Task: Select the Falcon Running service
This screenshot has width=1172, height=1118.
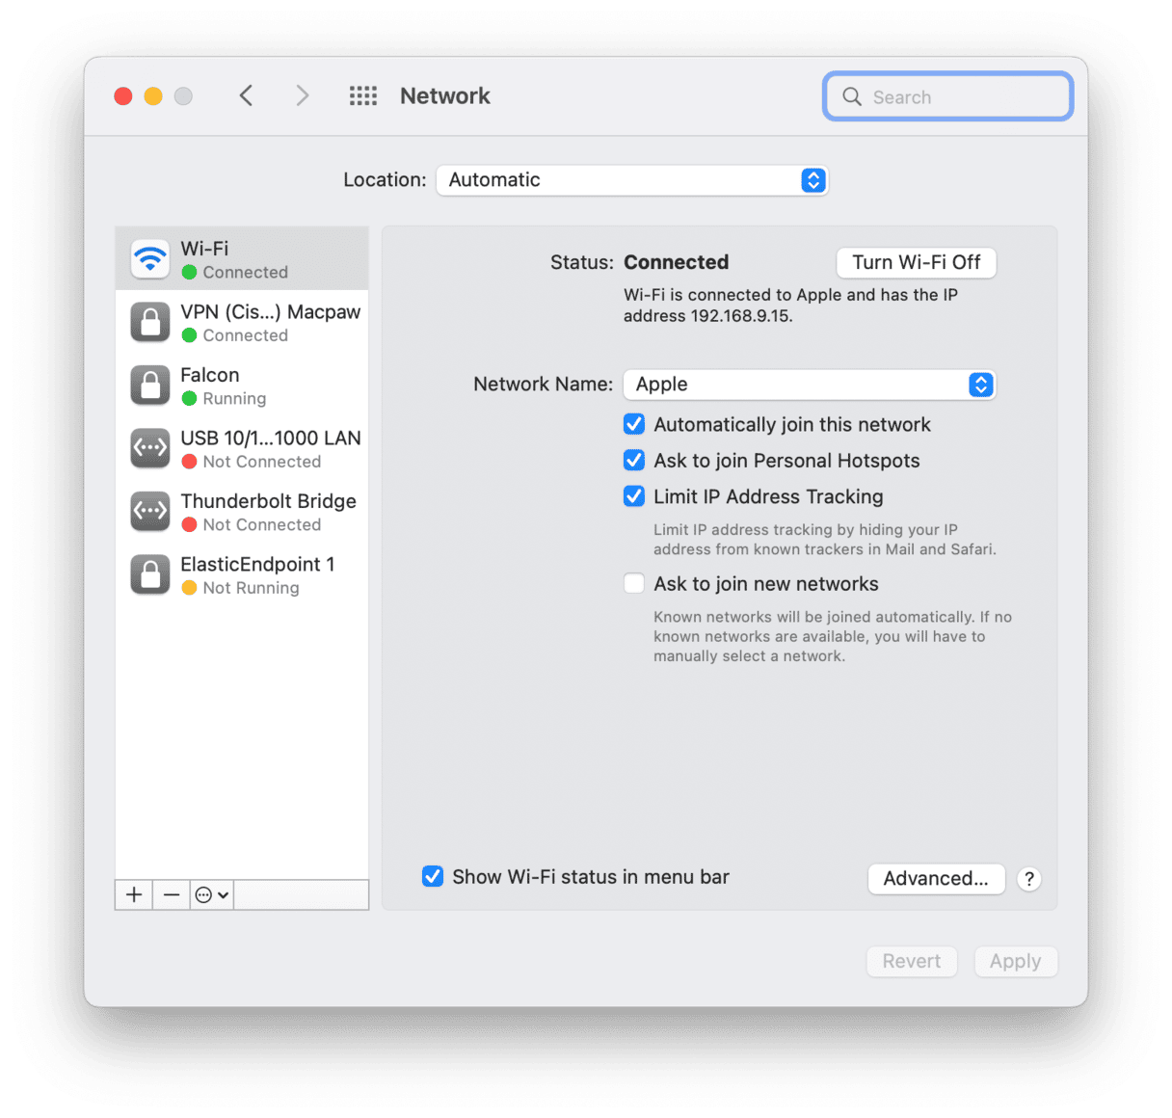Action: tap(242, 385)
